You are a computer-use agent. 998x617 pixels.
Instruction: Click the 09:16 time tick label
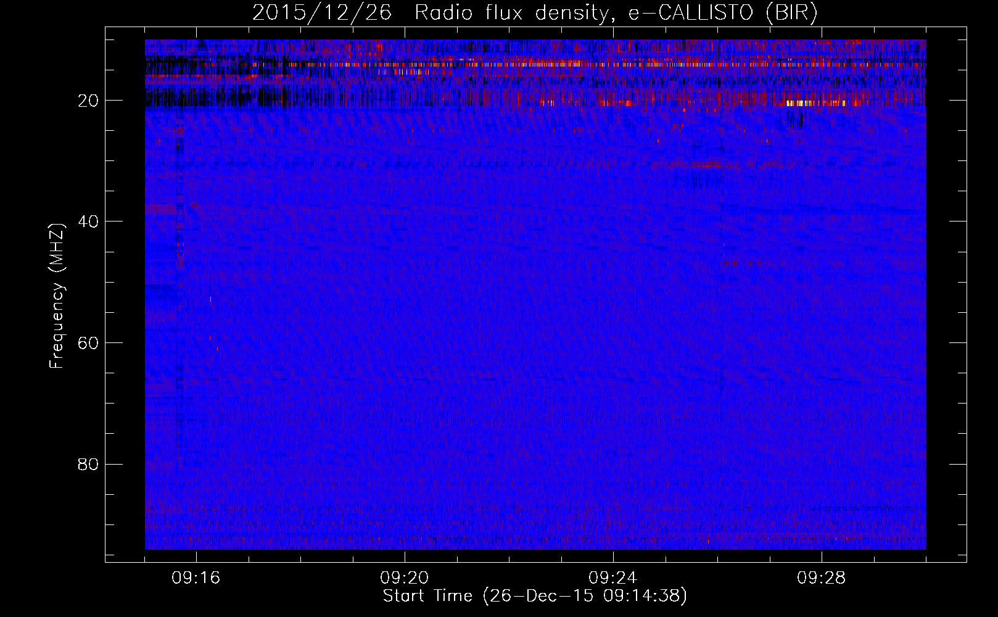tap(196, 578)
